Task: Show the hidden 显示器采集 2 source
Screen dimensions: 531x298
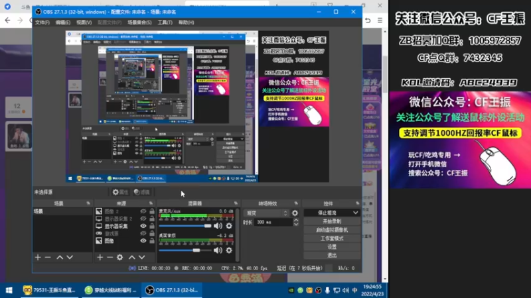Action: click(143, 219)
